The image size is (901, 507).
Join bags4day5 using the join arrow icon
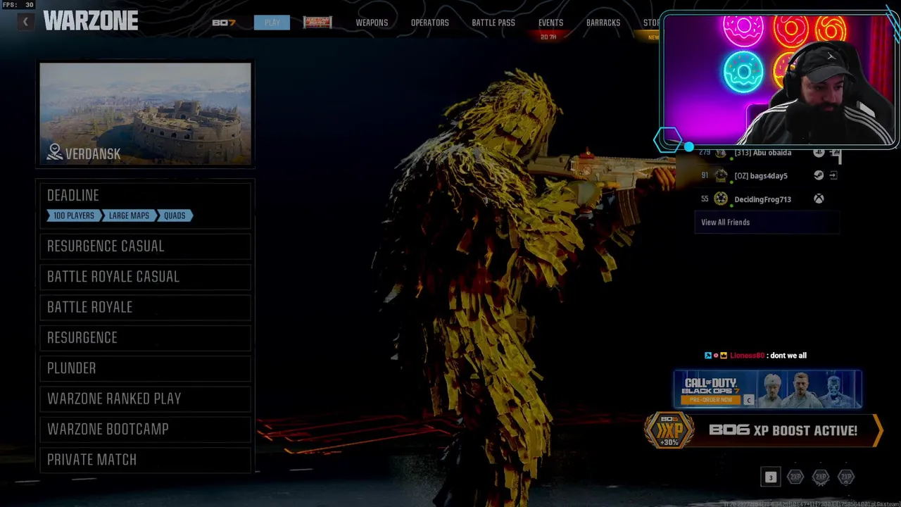pos(833,175)
